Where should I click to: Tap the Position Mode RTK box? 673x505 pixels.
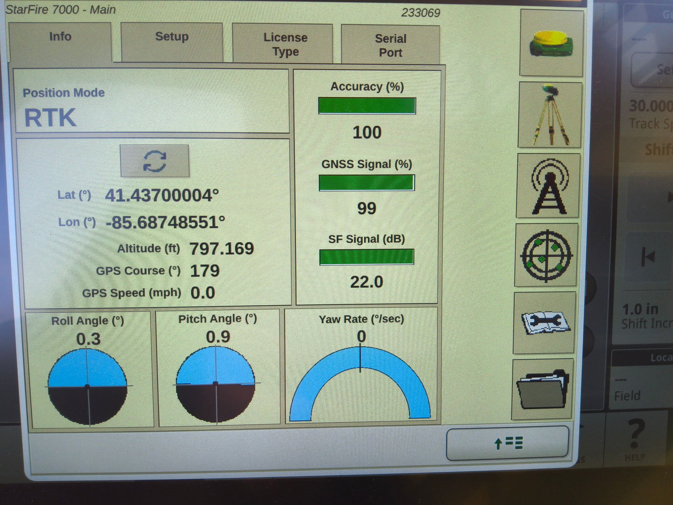click(151, 101)
